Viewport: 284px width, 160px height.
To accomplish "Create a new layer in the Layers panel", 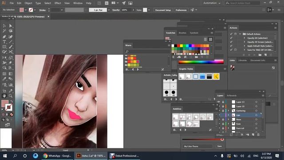I will (x=253, y=135).
